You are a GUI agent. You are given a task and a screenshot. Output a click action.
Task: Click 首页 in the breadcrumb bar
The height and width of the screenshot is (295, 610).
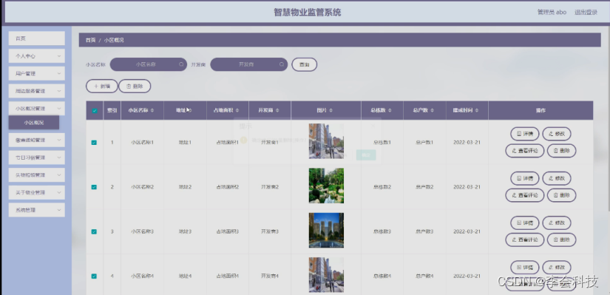pos(90,40)
